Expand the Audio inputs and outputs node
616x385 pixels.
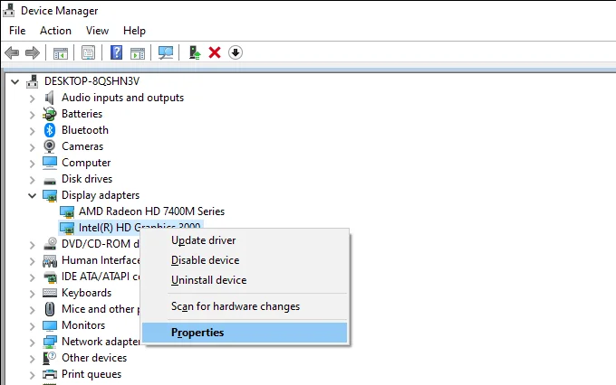(x=34, y=98)
